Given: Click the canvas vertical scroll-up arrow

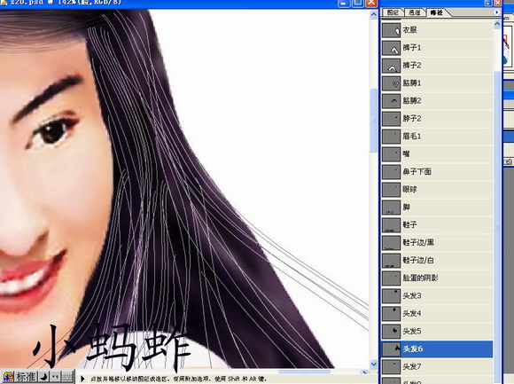Looking at the screenshot, I should [374, 14].
